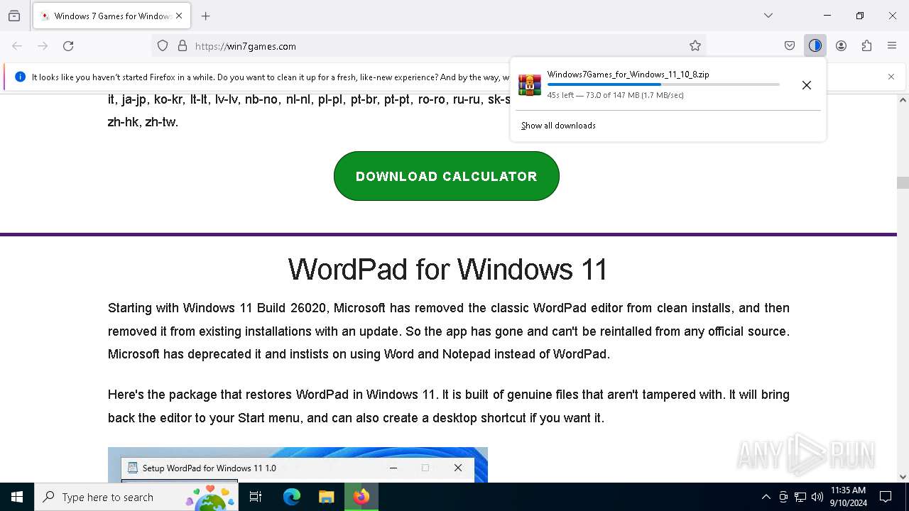Click the WordPad for Windows 11 heading
This screenshot has height=511, width=909.
click(x=448, y=270)
